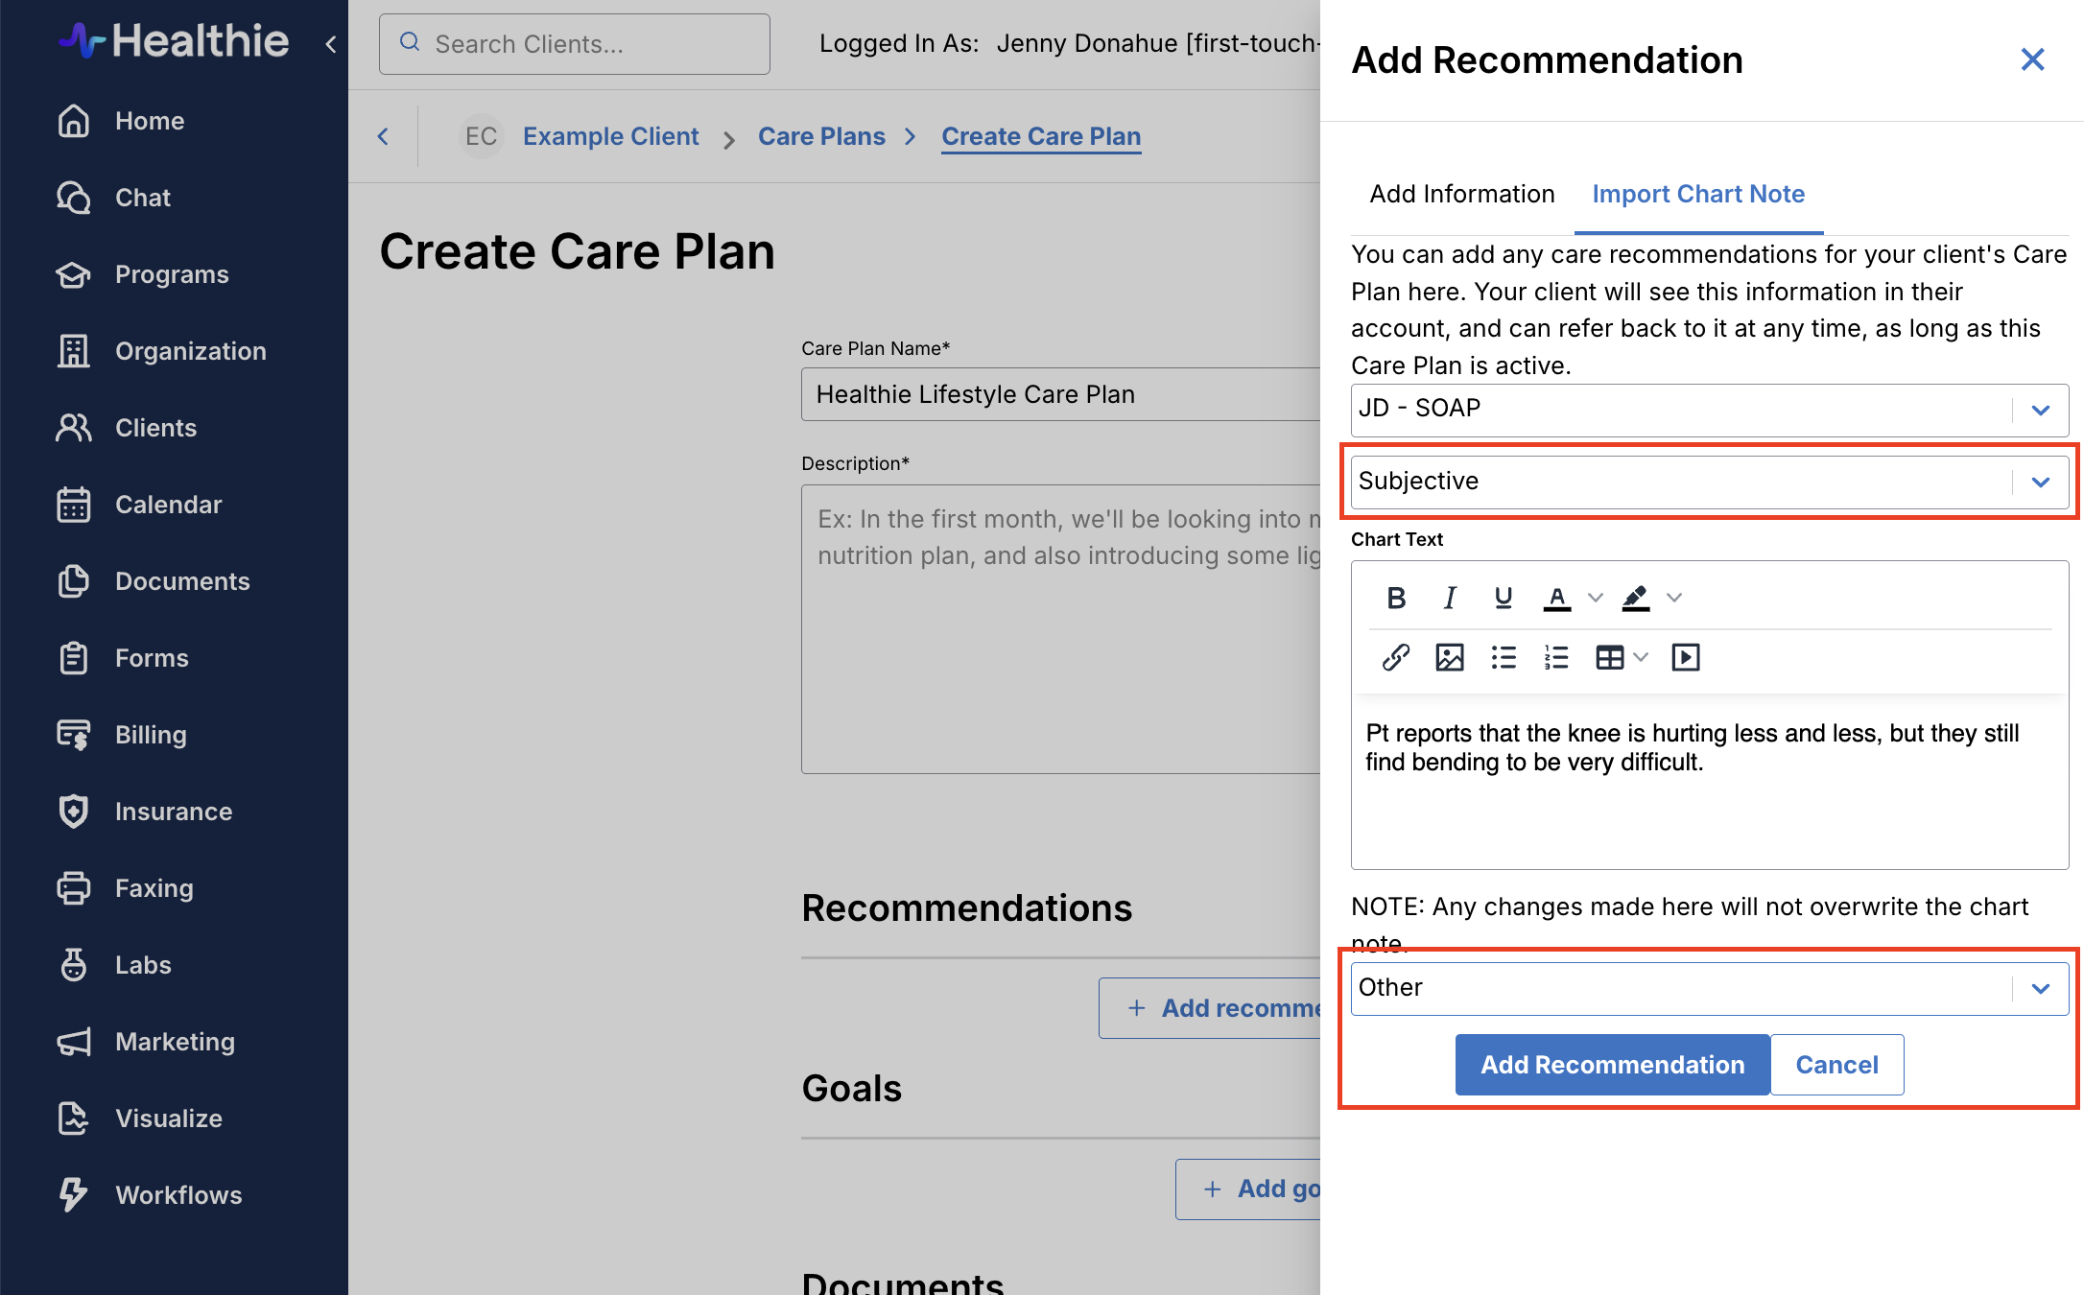Create a numbered list in editor
Screen dimensions: 2084x1295
(x=1556, y=657)
